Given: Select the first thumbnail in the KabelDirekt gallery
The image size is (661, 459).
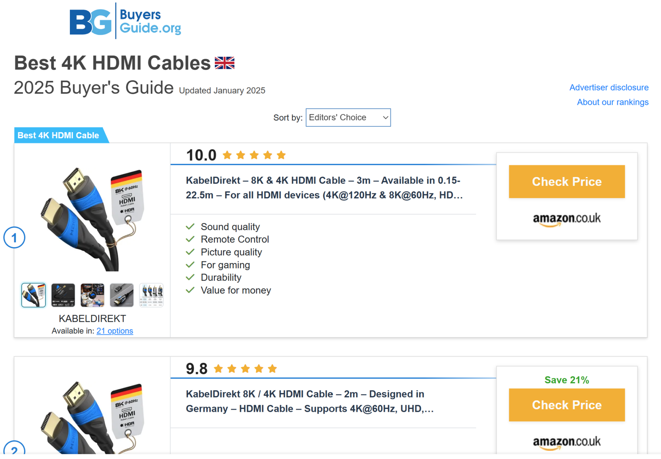Looking at the screenshot, I should tap(33, 295).
